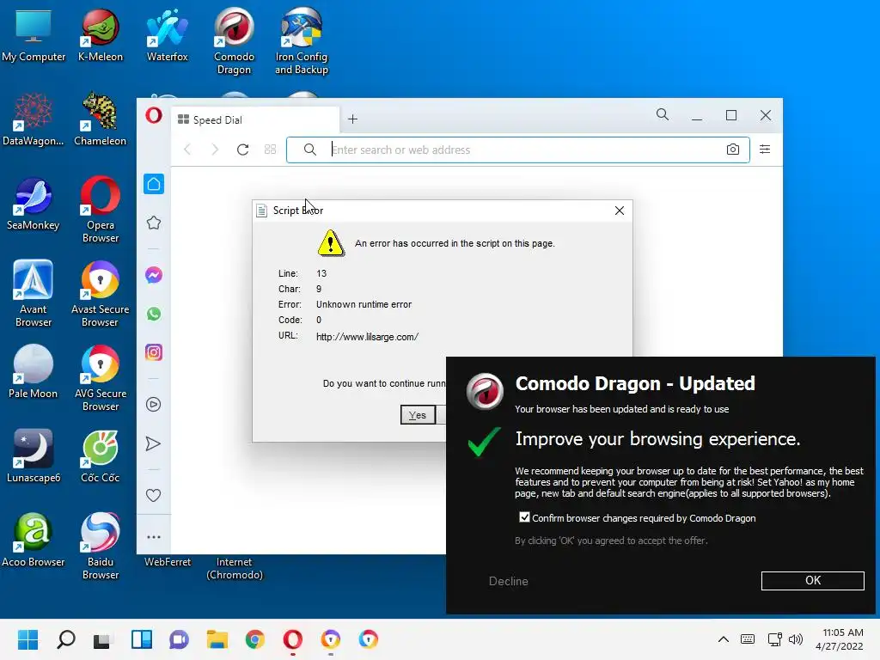Click the snapshot camera icon in address bar
Screen dimensions: 880x660
click(x=733, y=150)
